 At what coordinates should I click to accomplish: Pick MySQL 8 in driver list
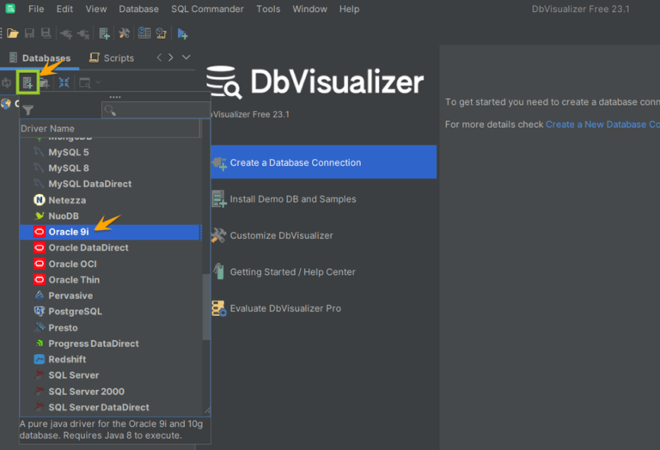(69, 168)
